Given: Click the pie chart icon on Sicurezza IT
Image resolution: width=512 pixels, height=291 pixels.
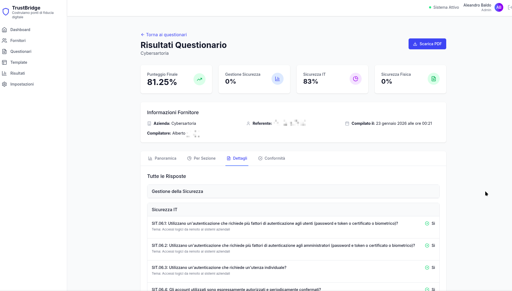Looking at the screenshot, I should (x=355, y=79).
